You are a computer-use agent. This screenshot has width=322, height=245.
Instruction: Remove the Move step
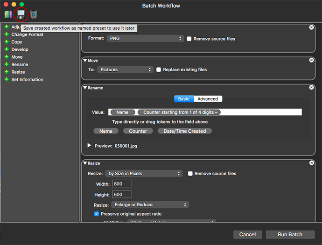pos(311,60)
